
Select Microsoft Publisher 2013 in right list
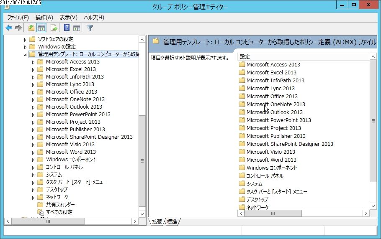point(276,136)
